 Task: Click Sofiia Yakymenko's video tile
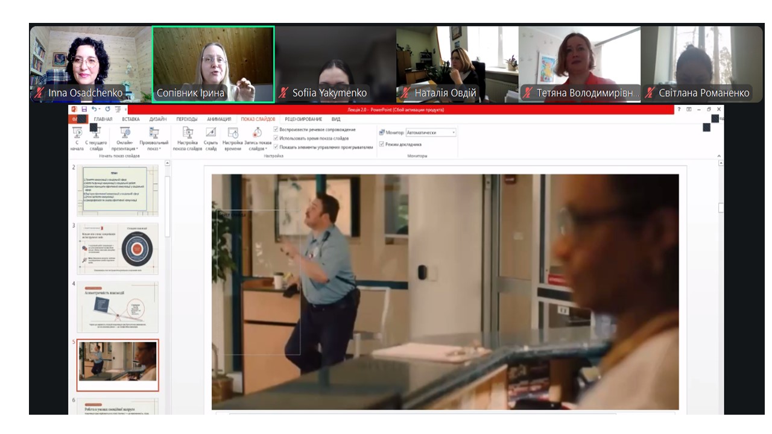click(x=335, y=64)
